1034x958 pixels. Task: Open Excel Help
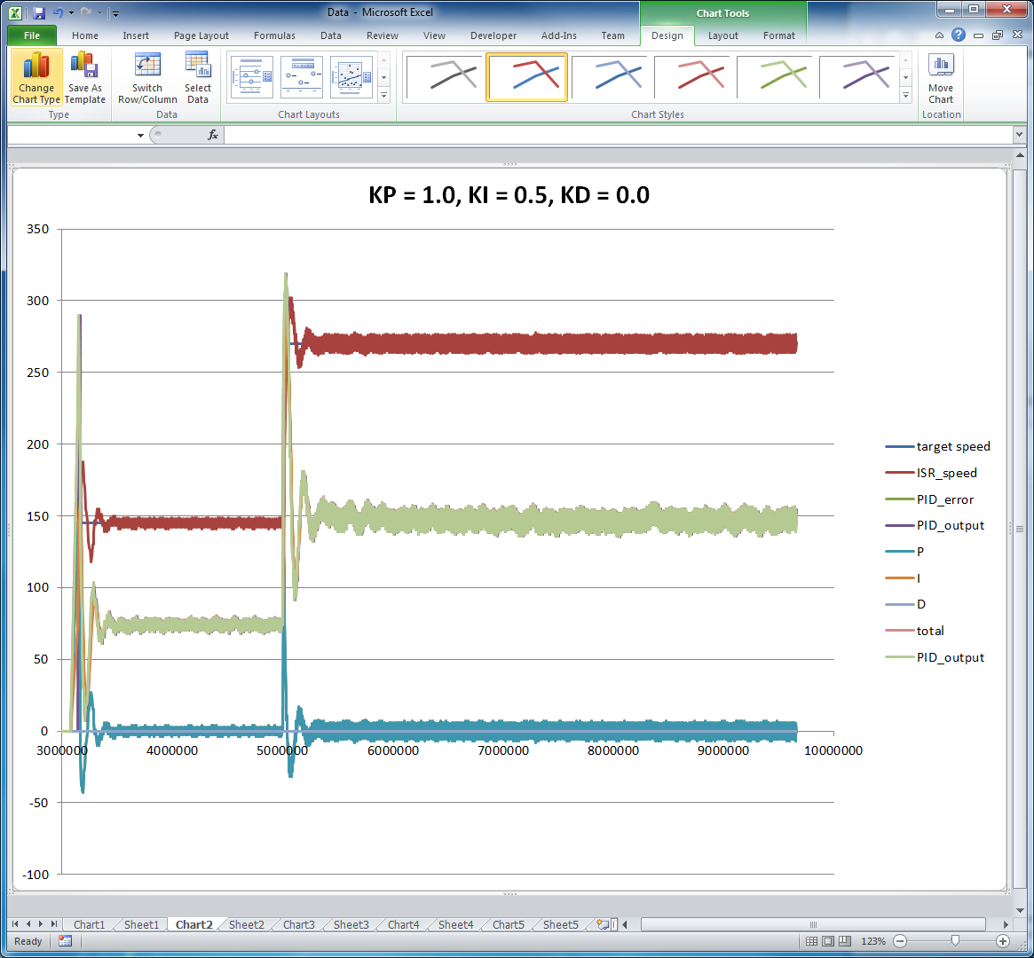(x=959, y=35)
